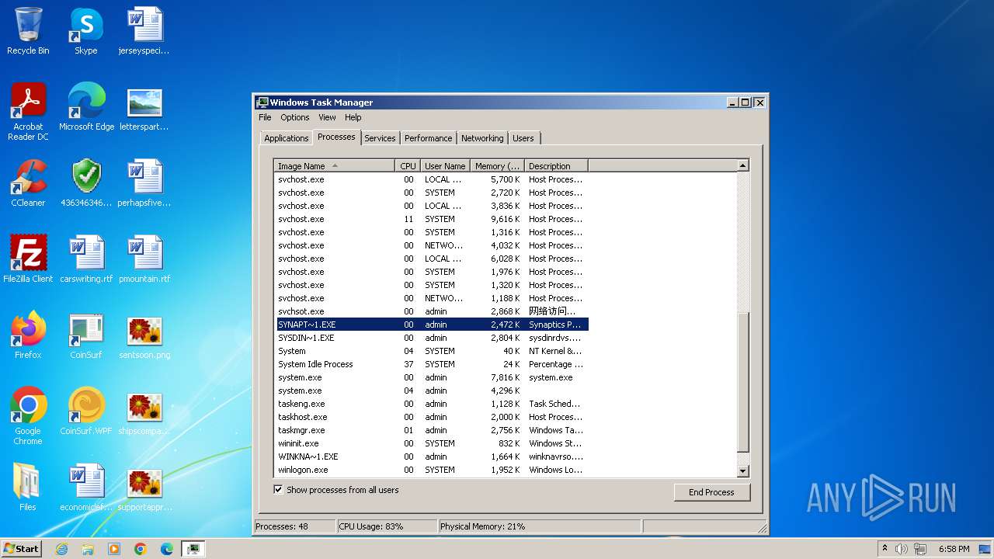Launch CCleaner from the desktop
This screenshot has height=559, width=994.
(x=28, y=183)
